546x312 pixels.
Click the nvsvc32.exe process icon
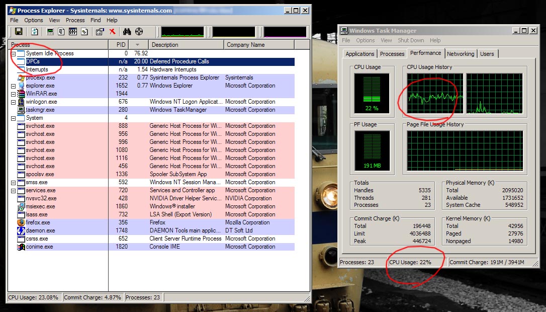pyautogui.click(x=21, y=198)
